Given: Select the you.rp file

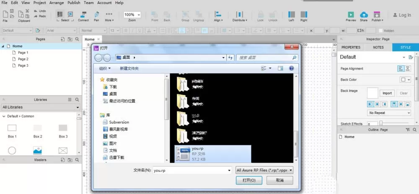Looking at the screenshot, I should coord(213,154).
